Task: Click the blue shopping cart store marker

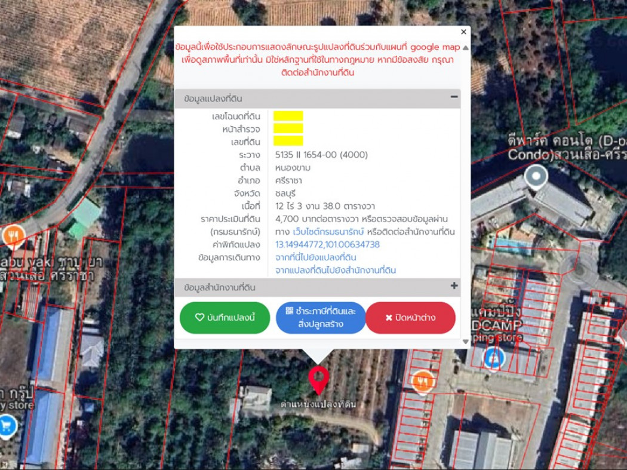Action: point(7,426)
